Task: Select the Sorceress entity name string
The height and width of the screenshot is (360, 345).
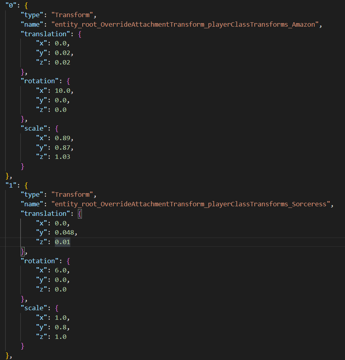Action: 191,204
